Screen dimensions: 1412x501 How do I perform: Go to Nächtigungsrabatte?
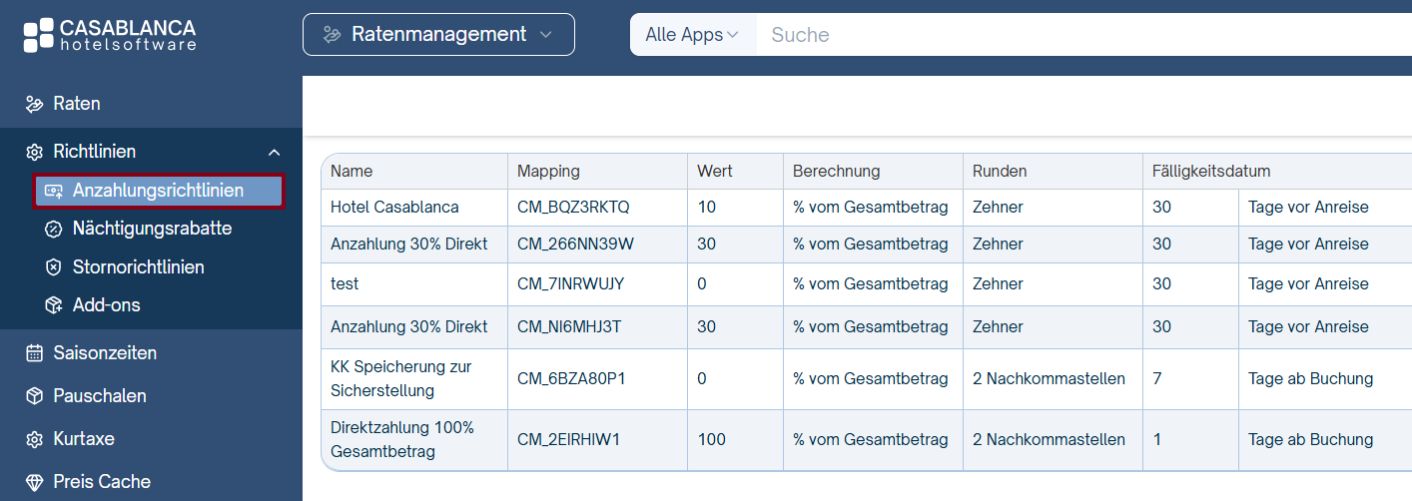point(152,229)
